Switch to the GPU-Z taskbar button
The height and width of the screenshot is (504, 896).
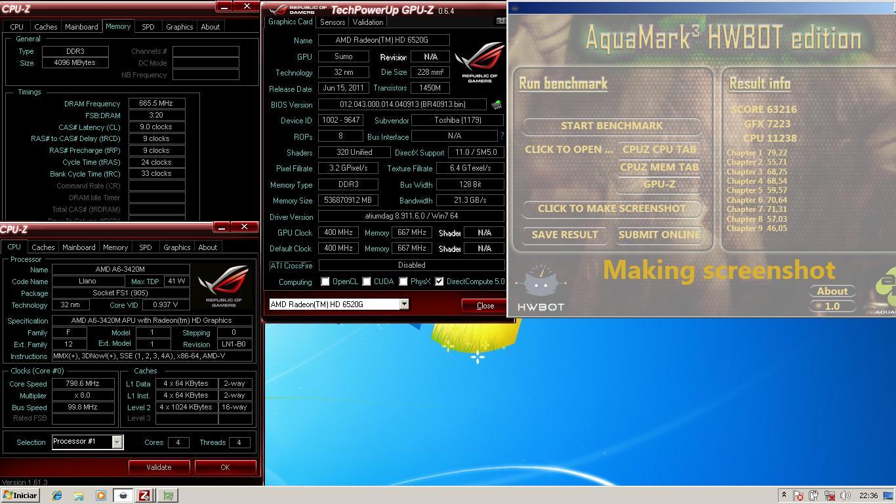coord(167,495)
